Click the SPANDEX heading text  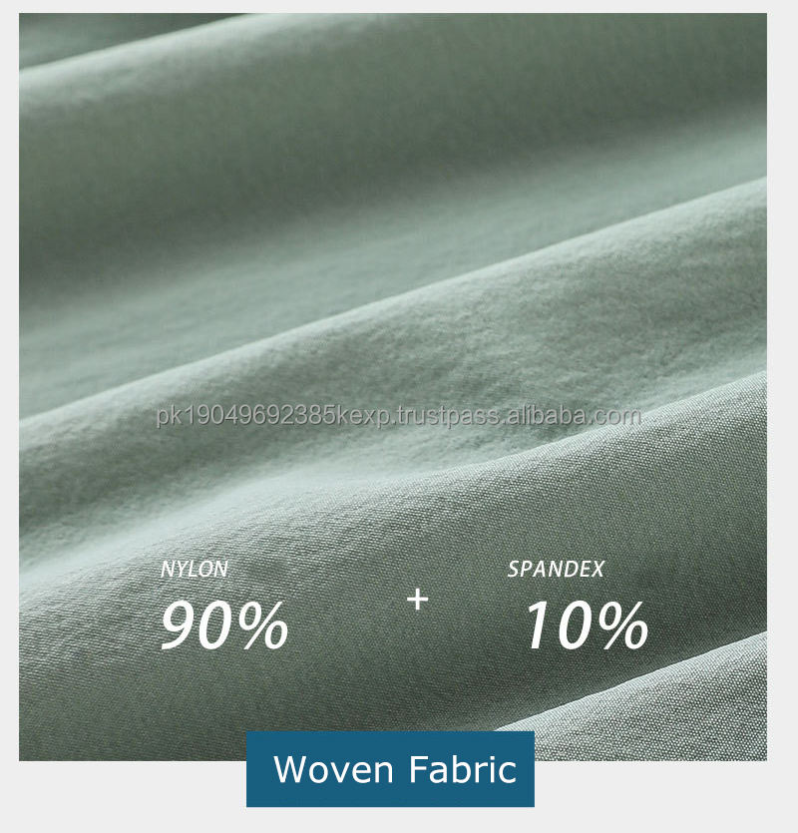556,569
